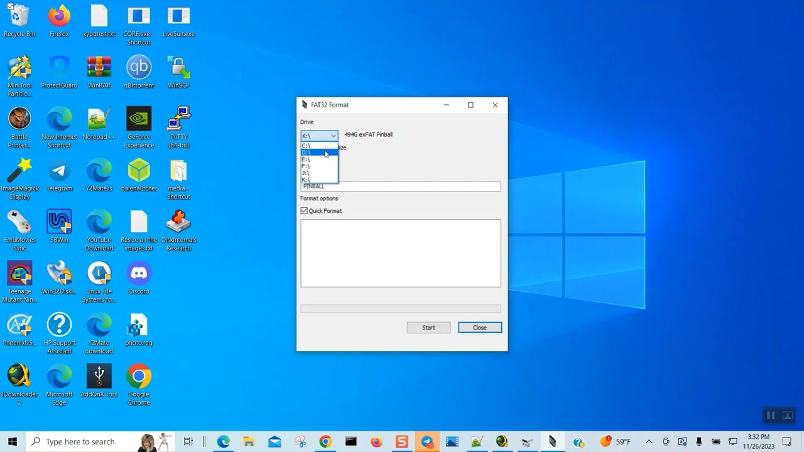This screenshot has height=452, width=804.
Task: Select the WinRAR desktop icon
Action: point(99,72)
